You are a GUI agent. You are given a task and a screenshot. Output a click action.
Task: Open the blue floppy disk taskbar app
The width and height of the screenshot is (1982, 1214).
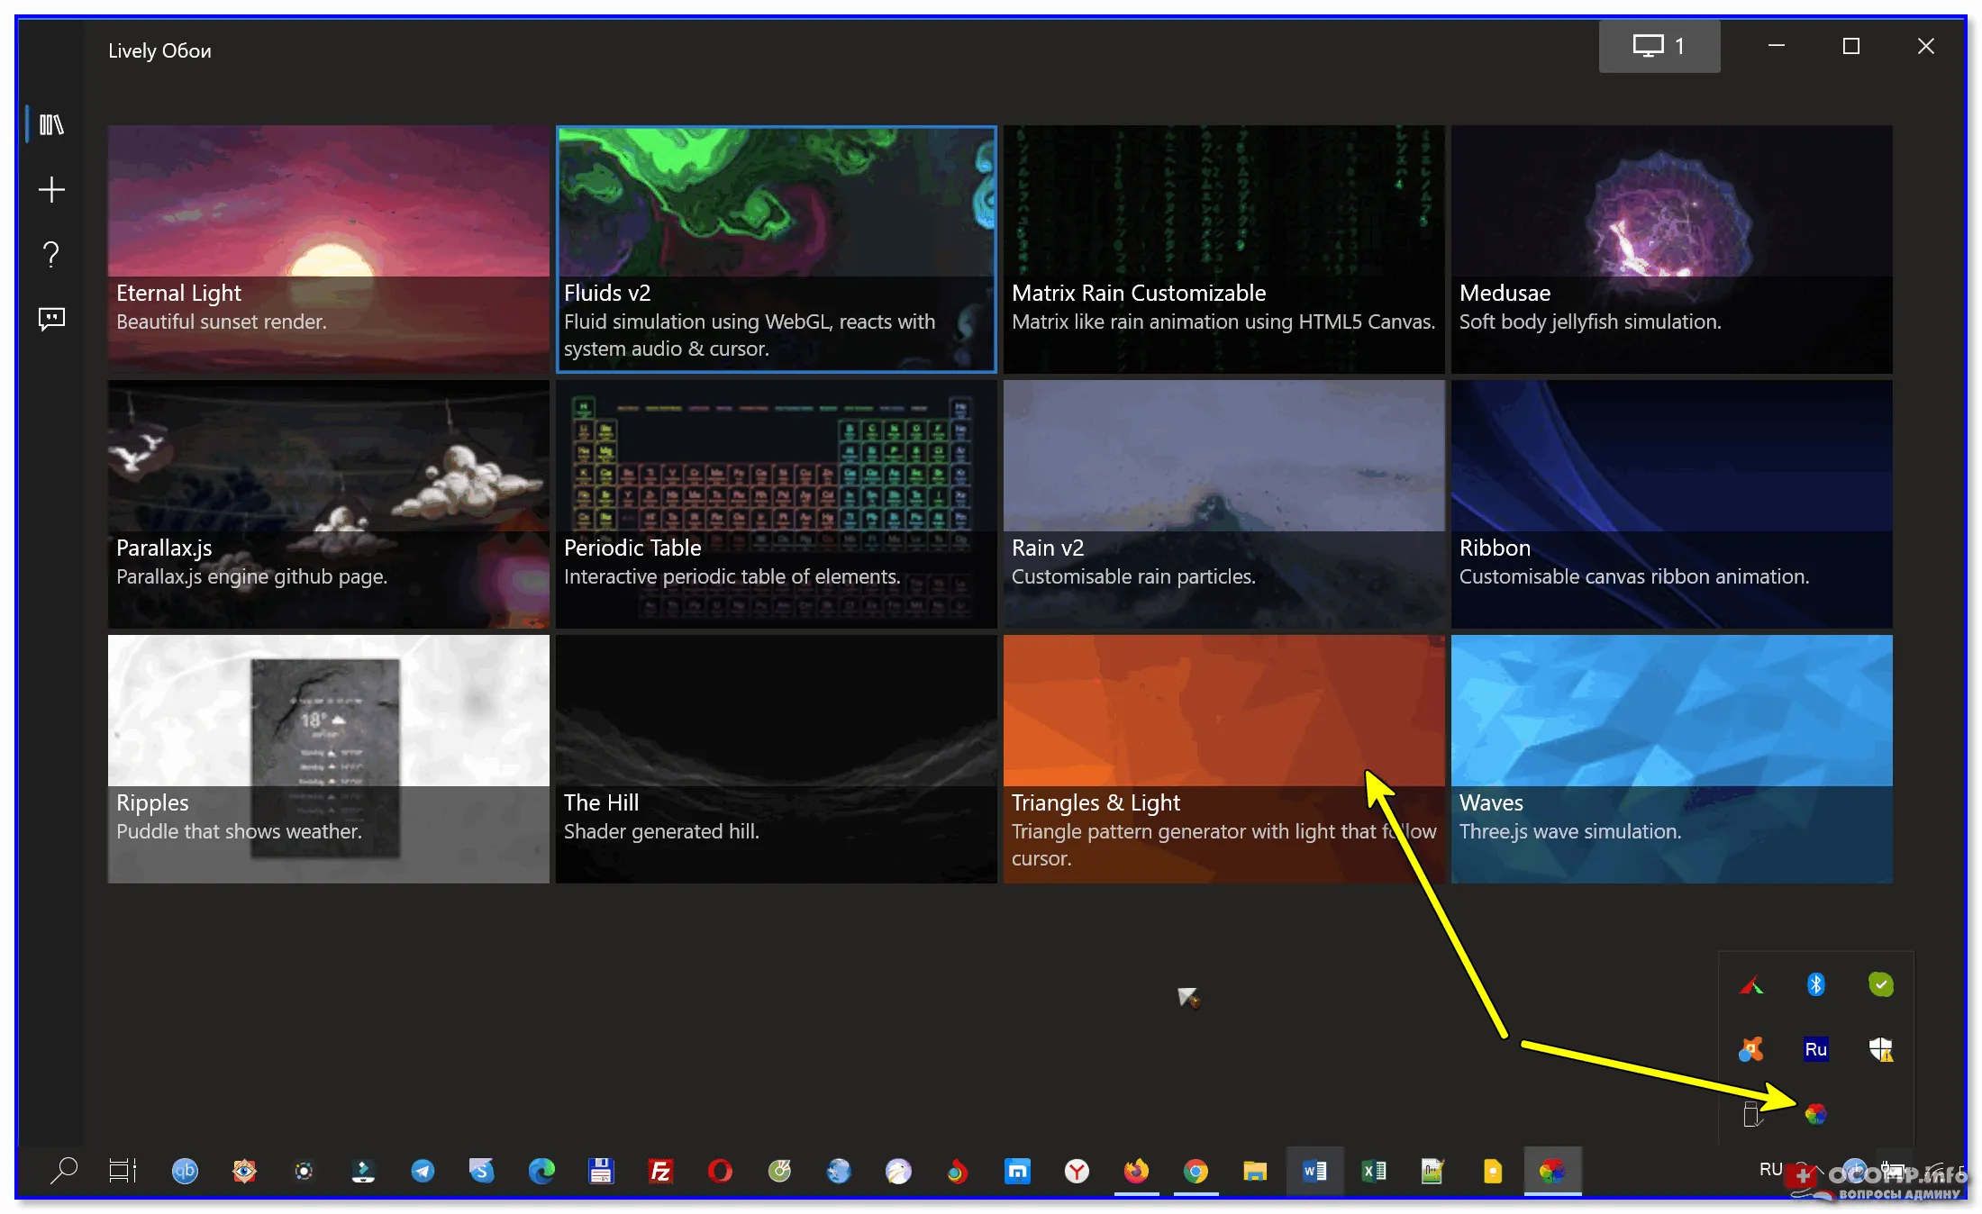(x=601, y=1171)
